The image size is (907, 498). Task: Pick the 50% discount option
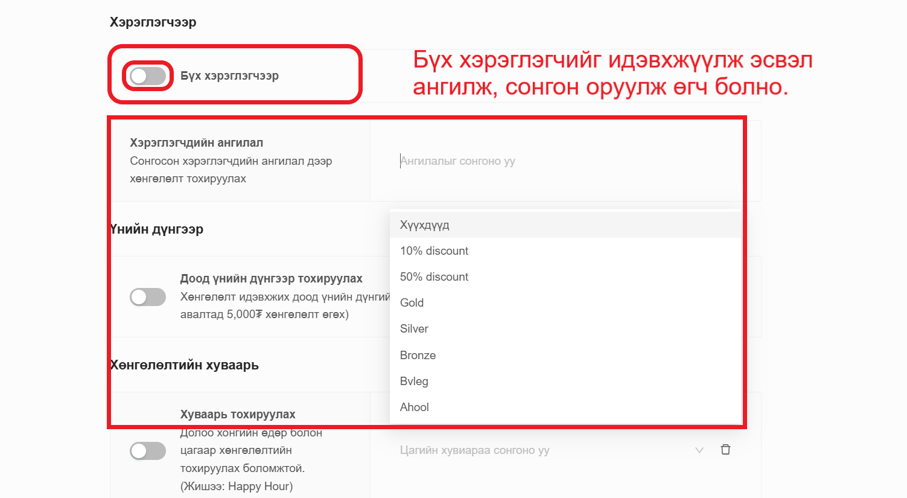pyautogui.click(x=434, y=277)
